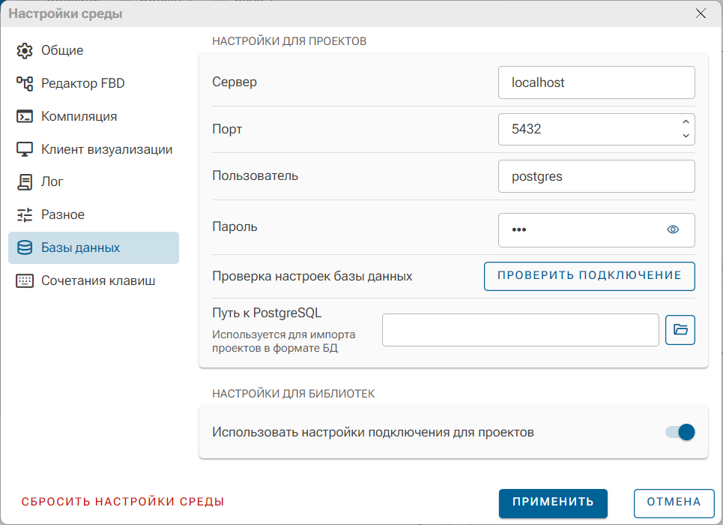The height and width of the screenshot is (525, 723).
Task: Increase port number with up arrow
Action: pos(686,122)
